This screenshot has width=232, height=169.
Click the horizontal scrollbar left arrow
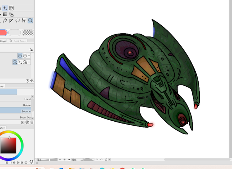pos(109,160)
